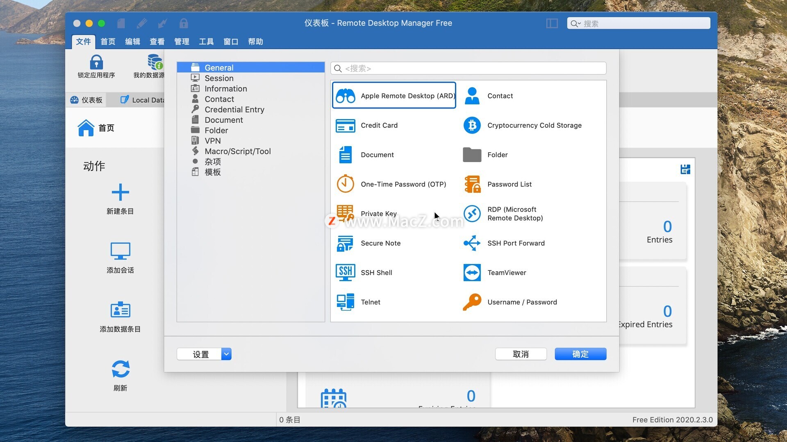Choose the SSH Shell entry icon
The height and width of the screenshot is (442, 787).
(x=345, y=273)
